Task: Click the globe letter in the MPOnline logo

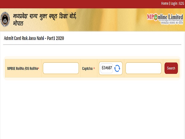Action: tap(156, 17)
